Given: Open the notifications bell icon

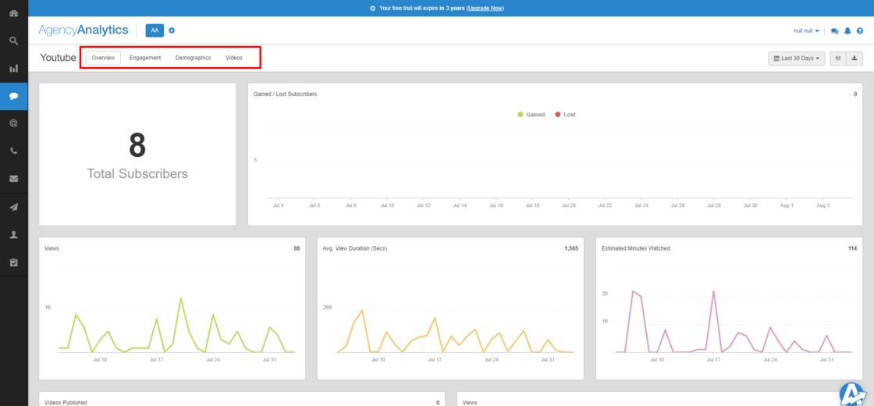Looking at the screenshot, I should [x=847, y=31].
